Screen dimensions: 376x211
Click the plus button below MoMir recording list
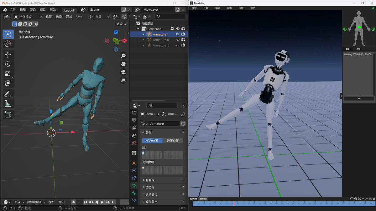(x=358, y=99)
